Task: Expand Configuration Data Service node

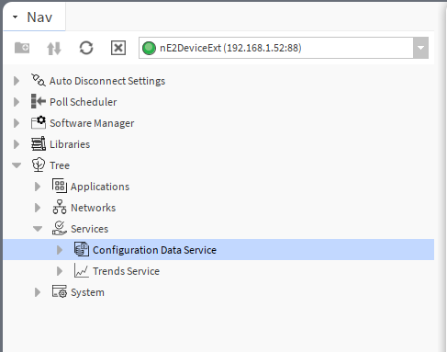Action: click(60, 250)
